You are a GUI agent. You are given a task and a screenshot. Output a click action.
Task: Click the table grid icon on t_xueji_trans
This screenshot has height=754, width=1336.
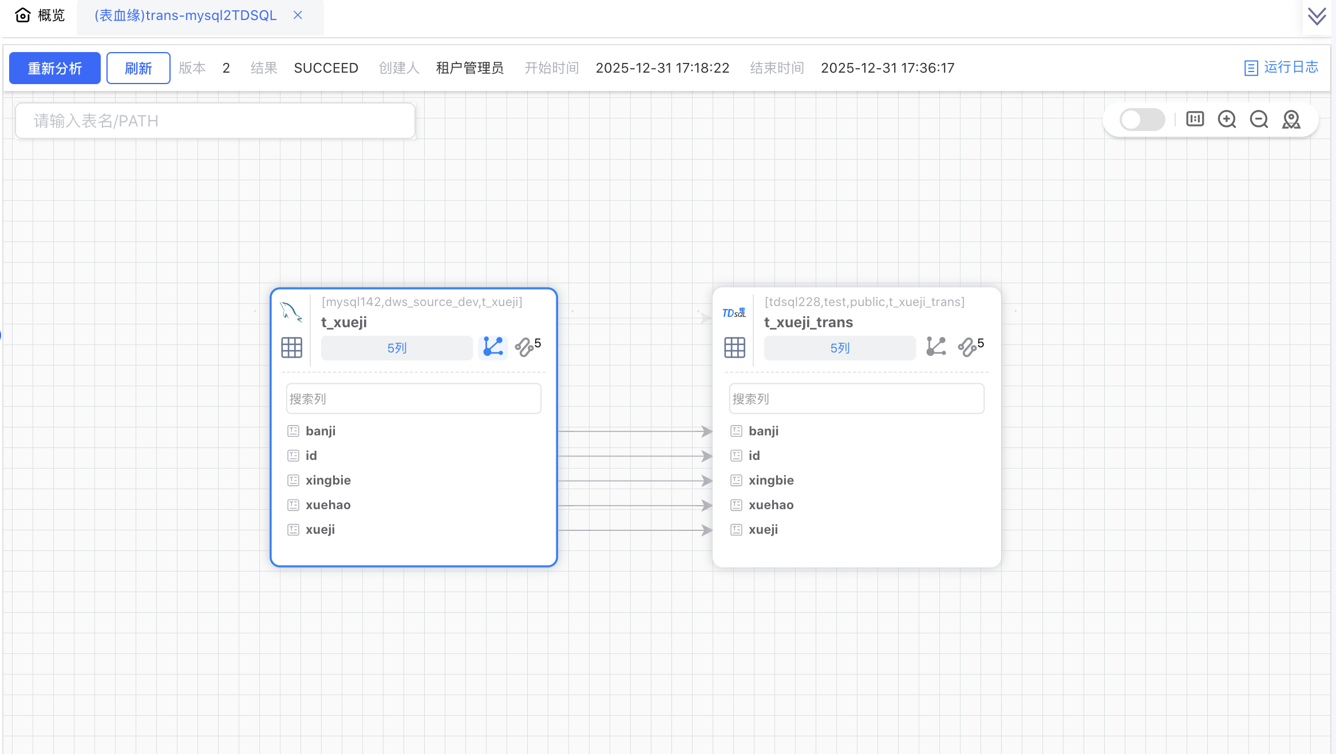tap(734, 347)
